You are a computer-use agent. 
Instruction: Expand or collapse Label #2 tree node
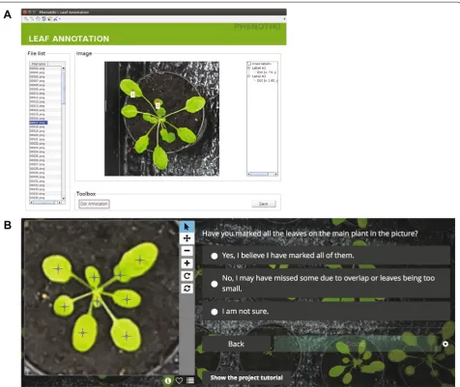tap(248, 76)
